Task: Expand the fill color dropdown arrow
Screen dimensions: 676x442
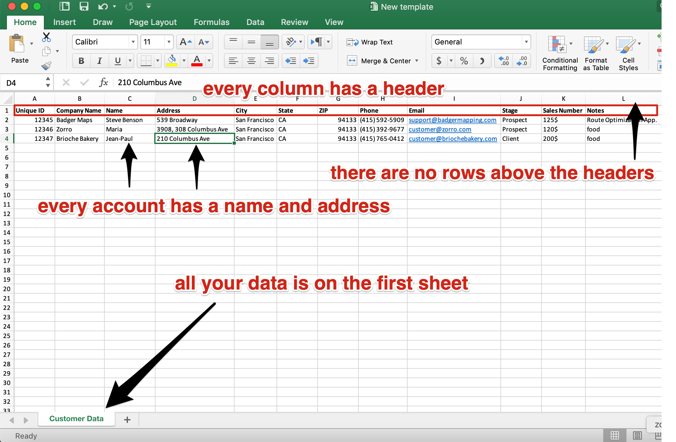Action: coord(183,60)
